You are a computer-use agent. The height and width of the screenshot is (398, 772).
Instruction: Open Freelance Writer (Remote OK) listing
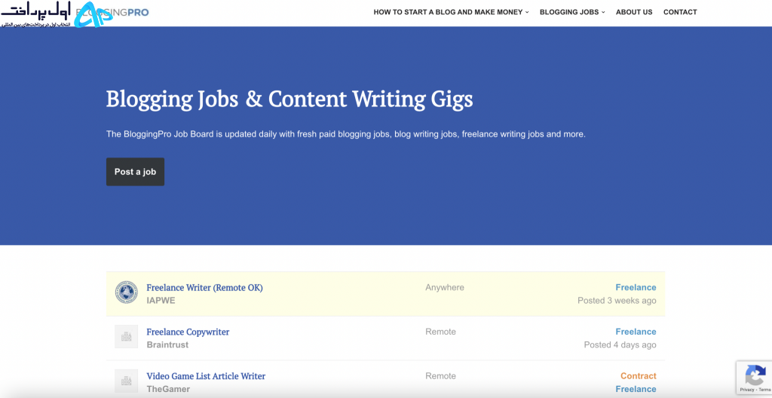[x=205, y=288]
